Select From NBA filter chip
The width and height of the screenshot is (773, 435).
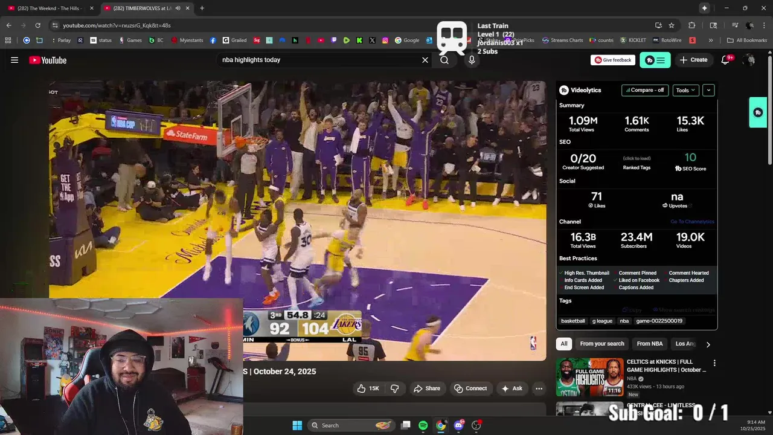pyautogui.click(x=650, y=344)
